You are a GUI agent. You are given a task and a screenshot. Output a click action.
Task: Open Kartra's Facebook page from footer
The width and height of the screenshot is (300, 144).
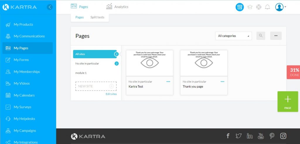tap(228, 136)
